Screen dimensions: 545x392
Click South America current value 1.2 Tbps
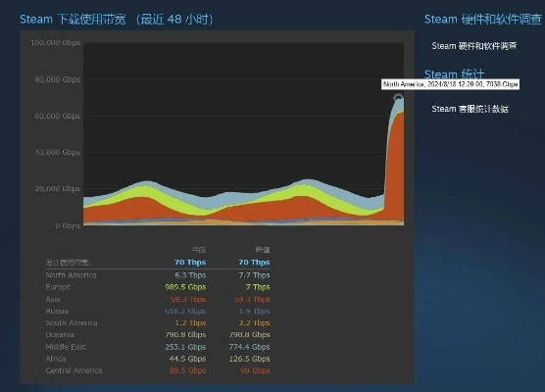[190, 322]
